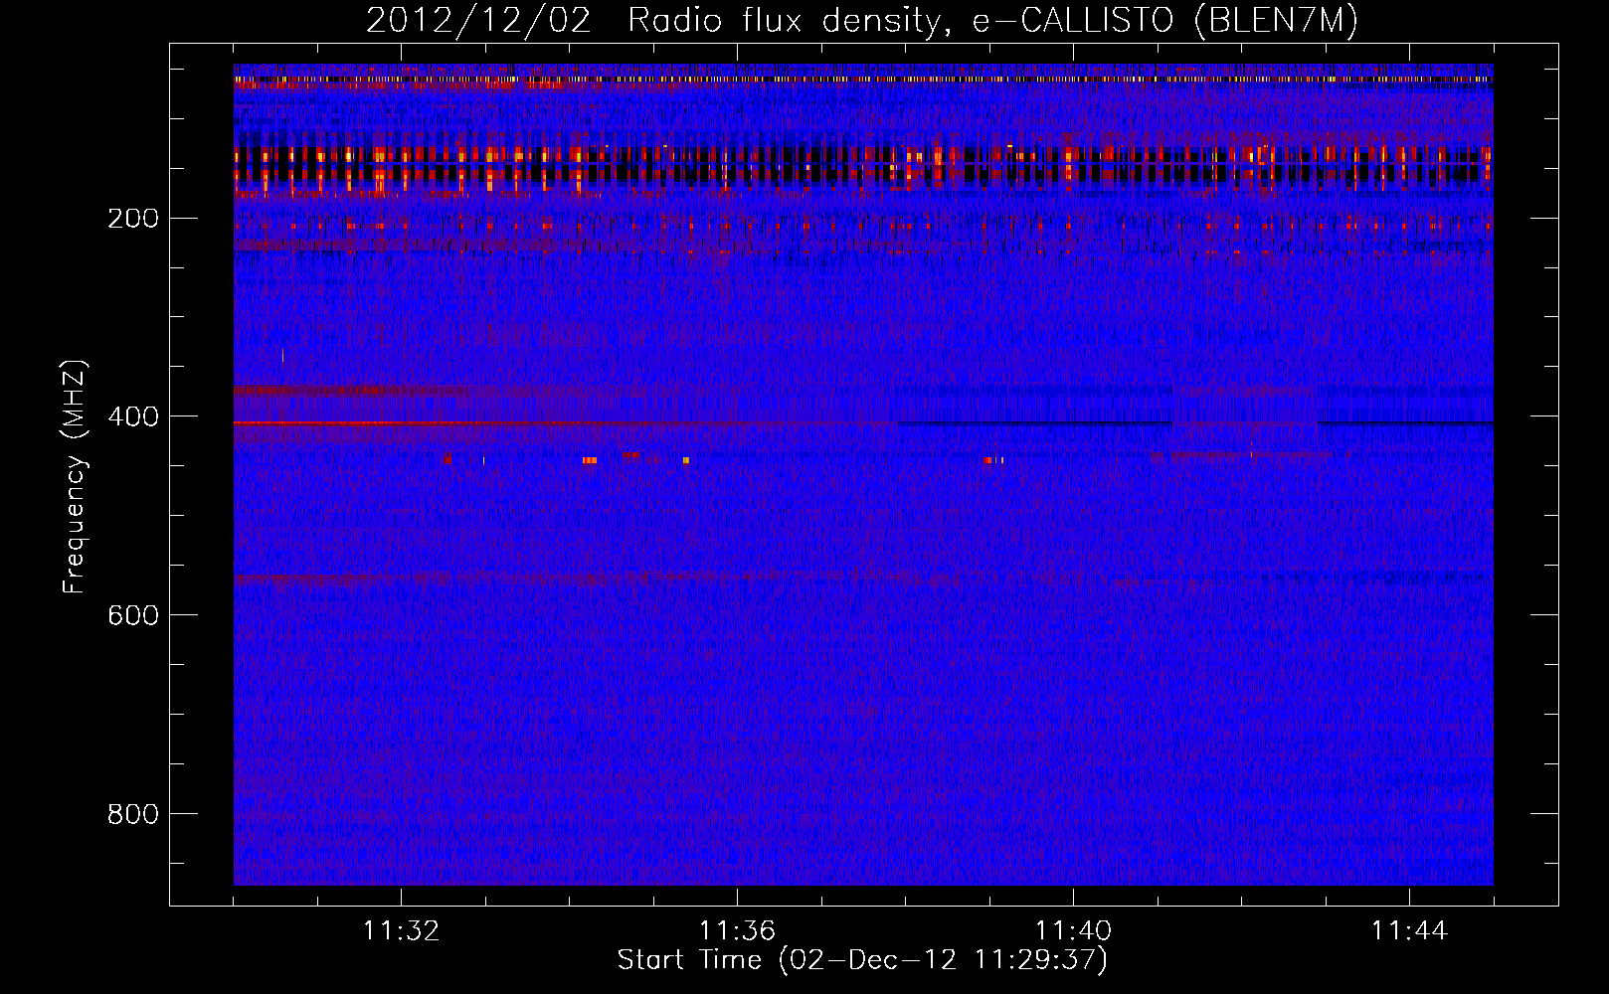This screenshot has height=994, width=1609.
Task: Click the 'Frequency (MHZ)' axis label
Action: pyautogui.click(x=75, y=477)
